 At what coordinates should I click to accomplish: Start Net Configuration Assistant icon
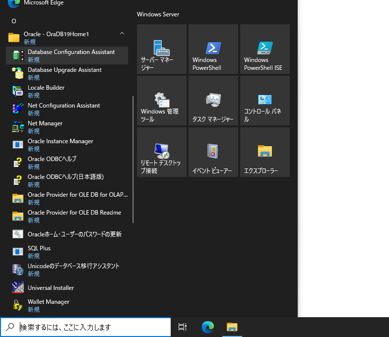(18, 109)
